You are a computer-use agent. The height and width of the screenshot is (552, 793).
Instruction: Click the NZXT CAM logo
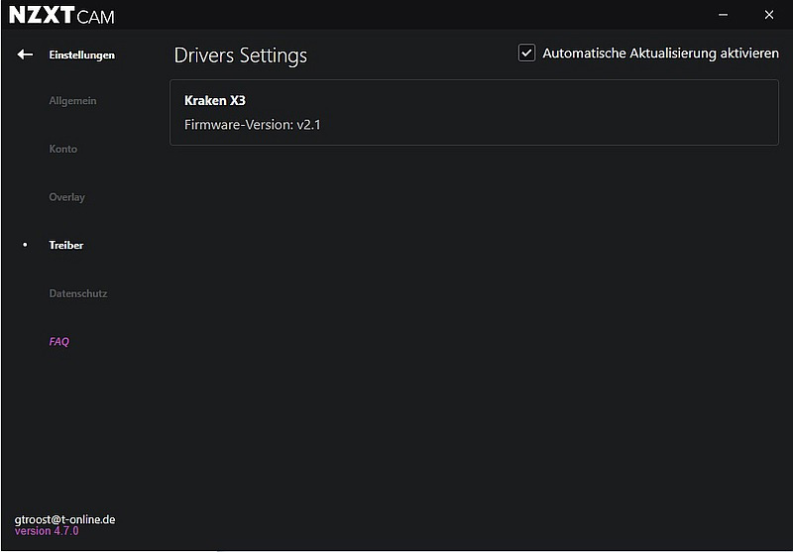click(x=61, y=15)
